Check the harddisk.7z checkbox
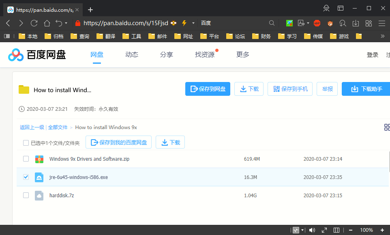This screenshot has height=235, width=390. (26, 195)
